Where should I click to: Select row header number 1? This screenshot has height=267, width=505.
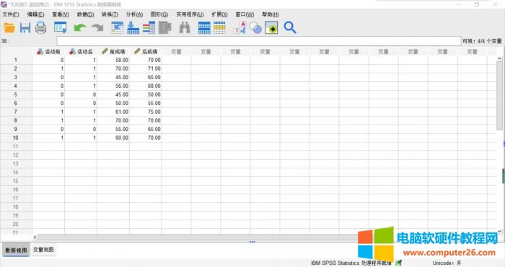click(16, 60)
